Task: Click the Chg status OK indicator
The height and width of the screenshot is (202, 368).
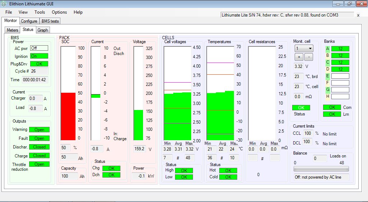Action: 111,168
